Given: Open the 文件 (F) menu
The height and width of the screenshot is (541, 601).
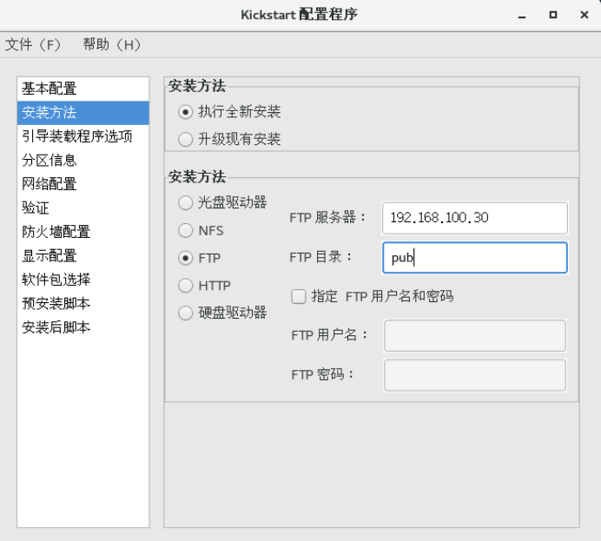Looking at the screenshot, I should pos(33,45).
